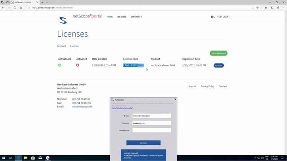This screenshot has height=161, width=287.
Task: Show hidden system tray icons
Action: 255,158
